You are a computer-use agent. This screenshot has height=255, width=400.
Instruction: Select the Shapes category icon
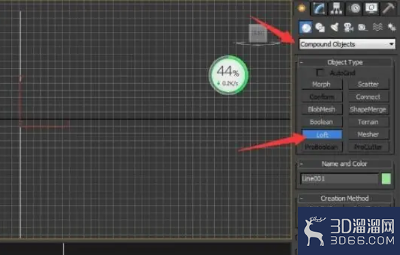coord(320,27)
